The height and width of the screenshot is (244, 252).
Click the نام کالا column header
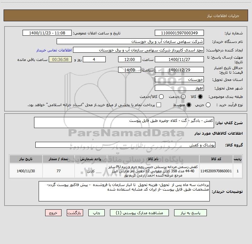pos(153,159)
